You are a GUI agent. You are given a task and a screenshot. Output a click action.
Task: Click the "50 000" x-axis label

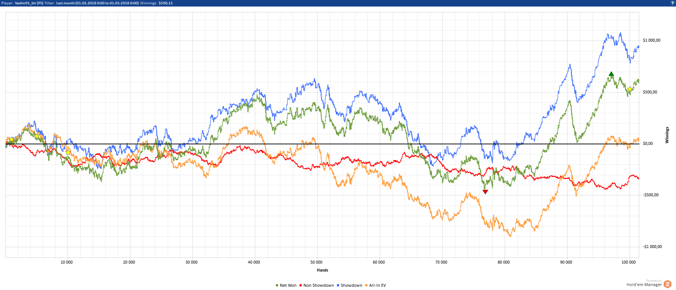coord(316,262)
